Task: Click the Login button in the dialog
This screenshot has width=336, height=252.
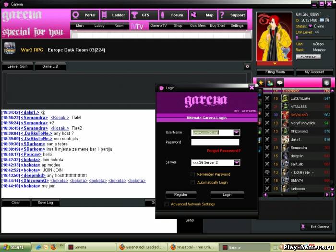Action: coord(227,194)
